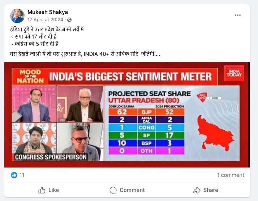The height and width of the screenshot is (201, 258).
Task: Click India's Biggest Sentiment Meter headline
Action: click(130, 76)
